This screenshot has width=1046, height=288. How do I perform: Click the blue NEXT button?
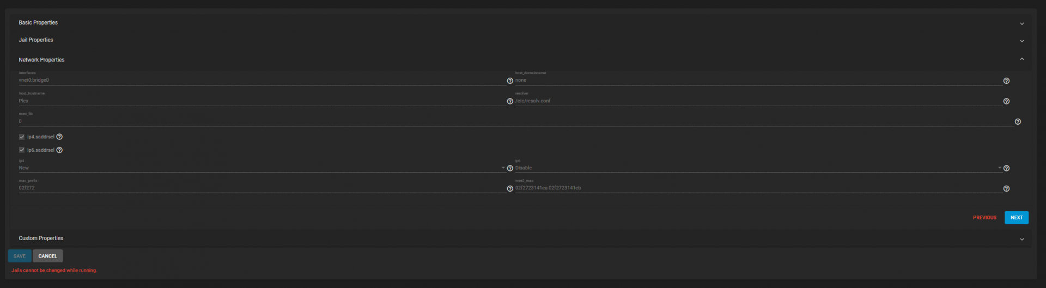pyautogui.click(x=1016, y=217)
